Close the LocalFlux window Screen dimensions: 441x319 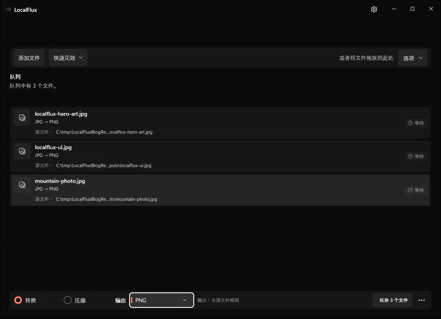tap(431, 9)
